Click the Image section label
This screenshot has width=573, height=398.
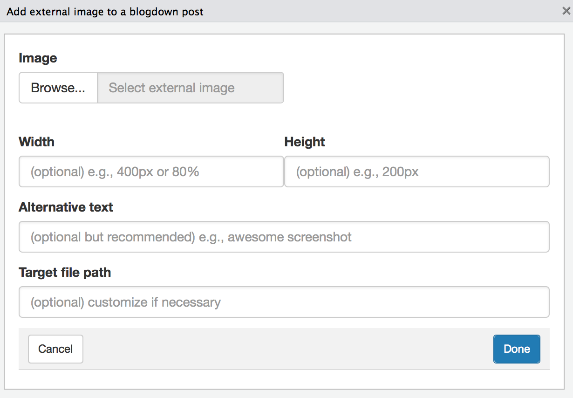click(x=38, y=58)
